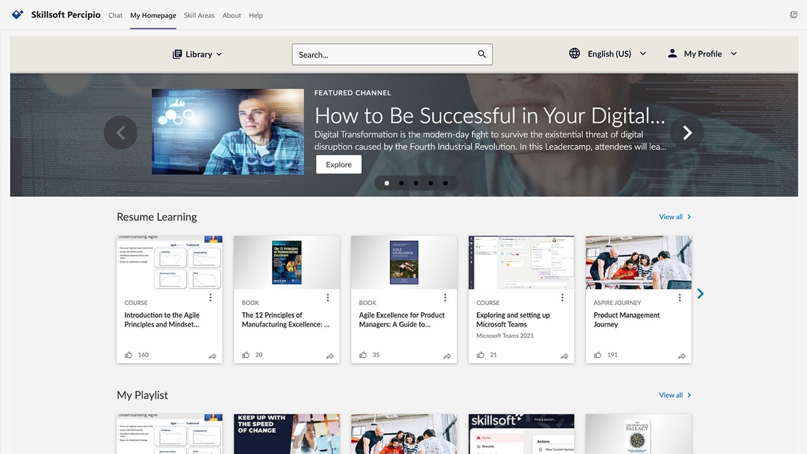Share Agile Excellence for Product Managers book
Screen dimensions: 807x454
[x=447, y=356]
